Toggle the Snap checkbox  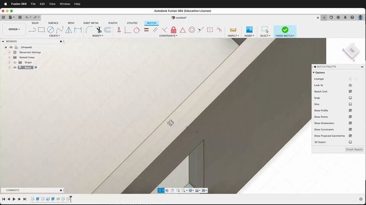coord(350,98)
